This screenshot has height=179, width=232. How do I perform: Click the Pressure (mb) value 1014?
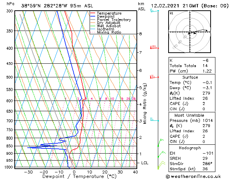[208, 120]
